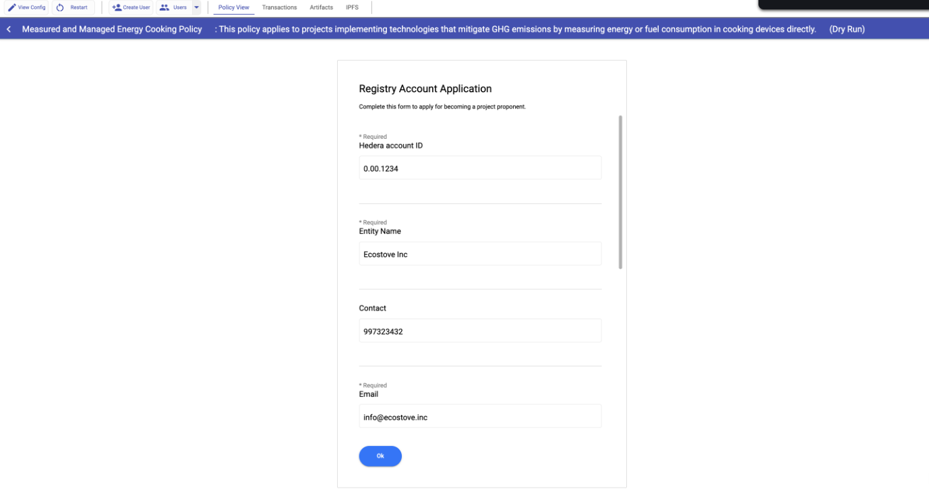Go back using the left chevron
The image size is (929, 493).
pos(9,30)
